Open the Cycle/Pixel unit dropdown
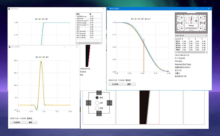Viewport: 220px width, 136px height. tap(191, 35)
